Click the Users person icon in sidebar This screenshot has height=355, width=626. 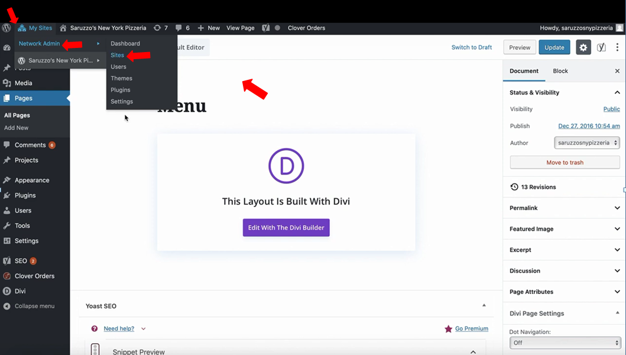(7, 211)
